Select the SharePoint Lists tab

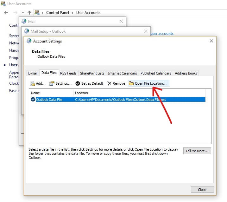[92, 73]
